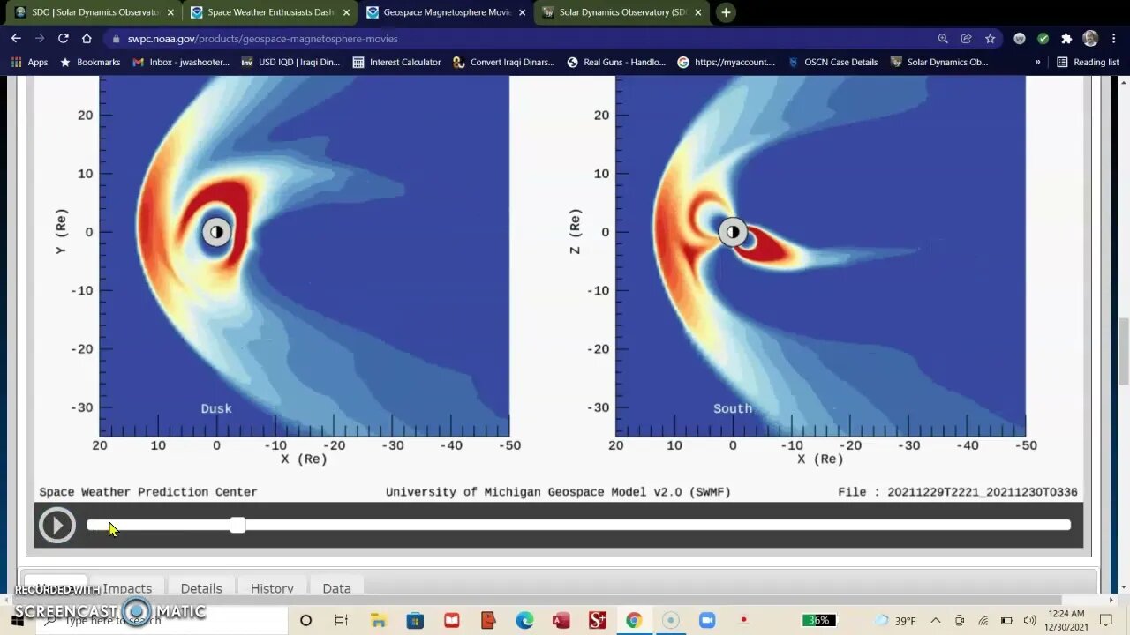
Task: Click the battery 36% indicator
Action: (x=819, y=621)
